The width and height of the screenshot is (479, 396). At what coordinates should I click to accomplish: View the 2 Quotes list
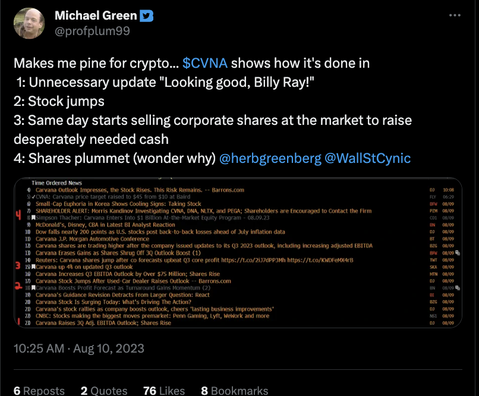point(104,391)
